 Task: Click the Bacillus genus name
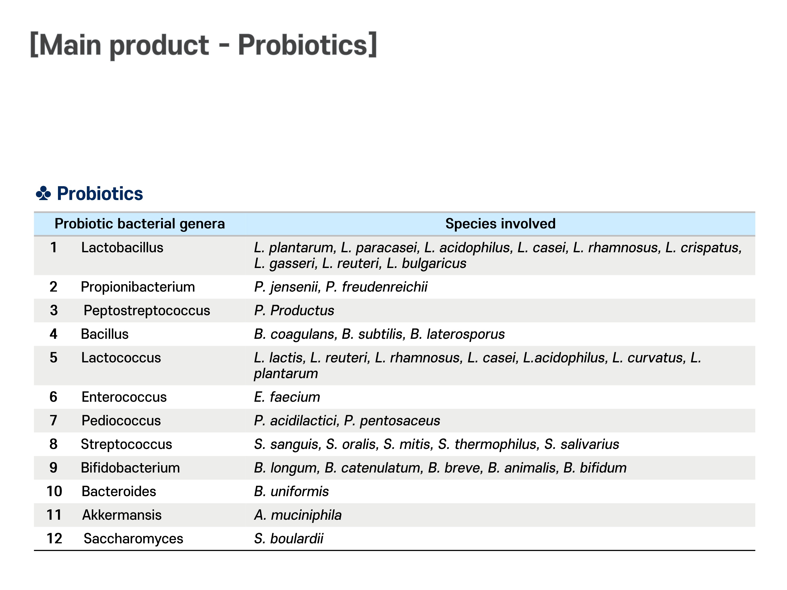105,334
